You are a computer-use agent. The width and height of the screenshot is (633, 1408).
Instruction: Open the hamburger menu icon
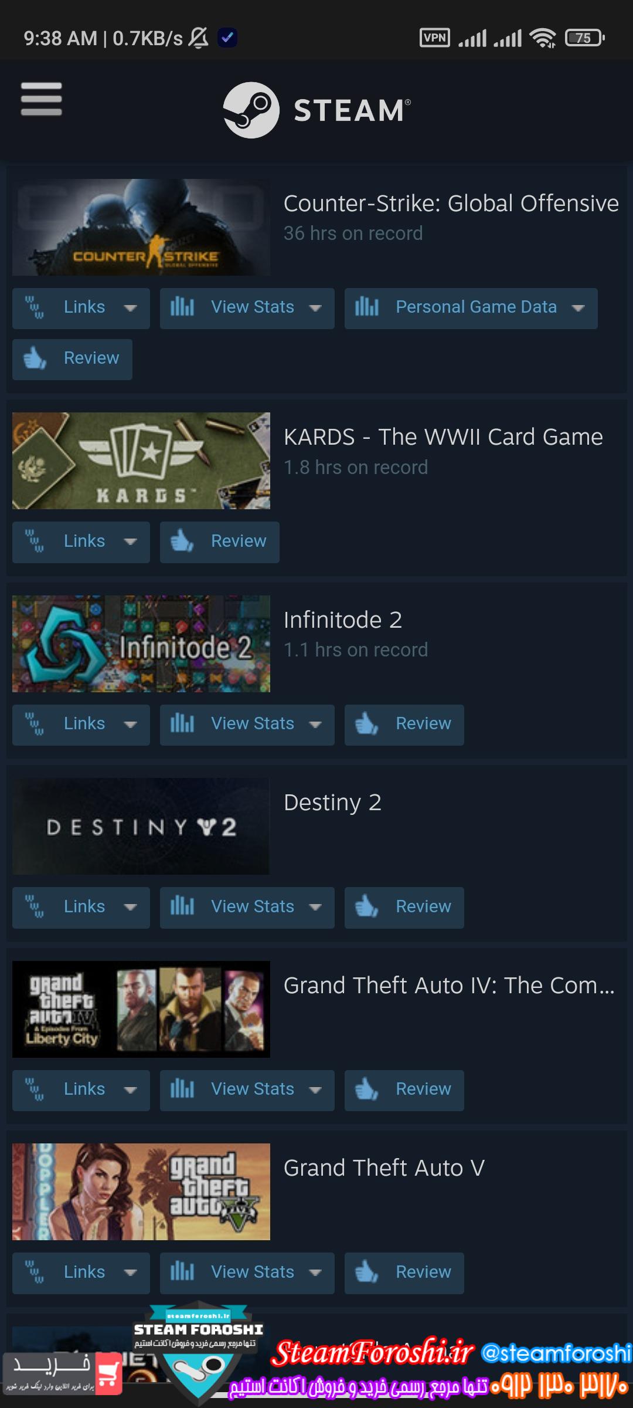pos(41,99)
